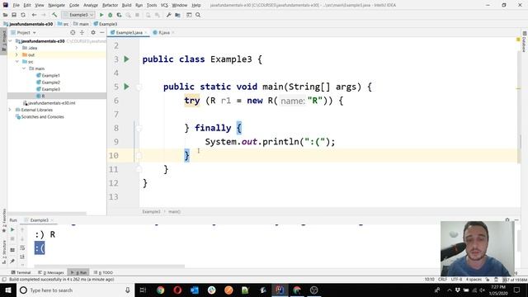Image resolution: width=528 pixels, height=297 pixels.
Task: Open the Outlook taskbar icon
Action: point(195,290)
